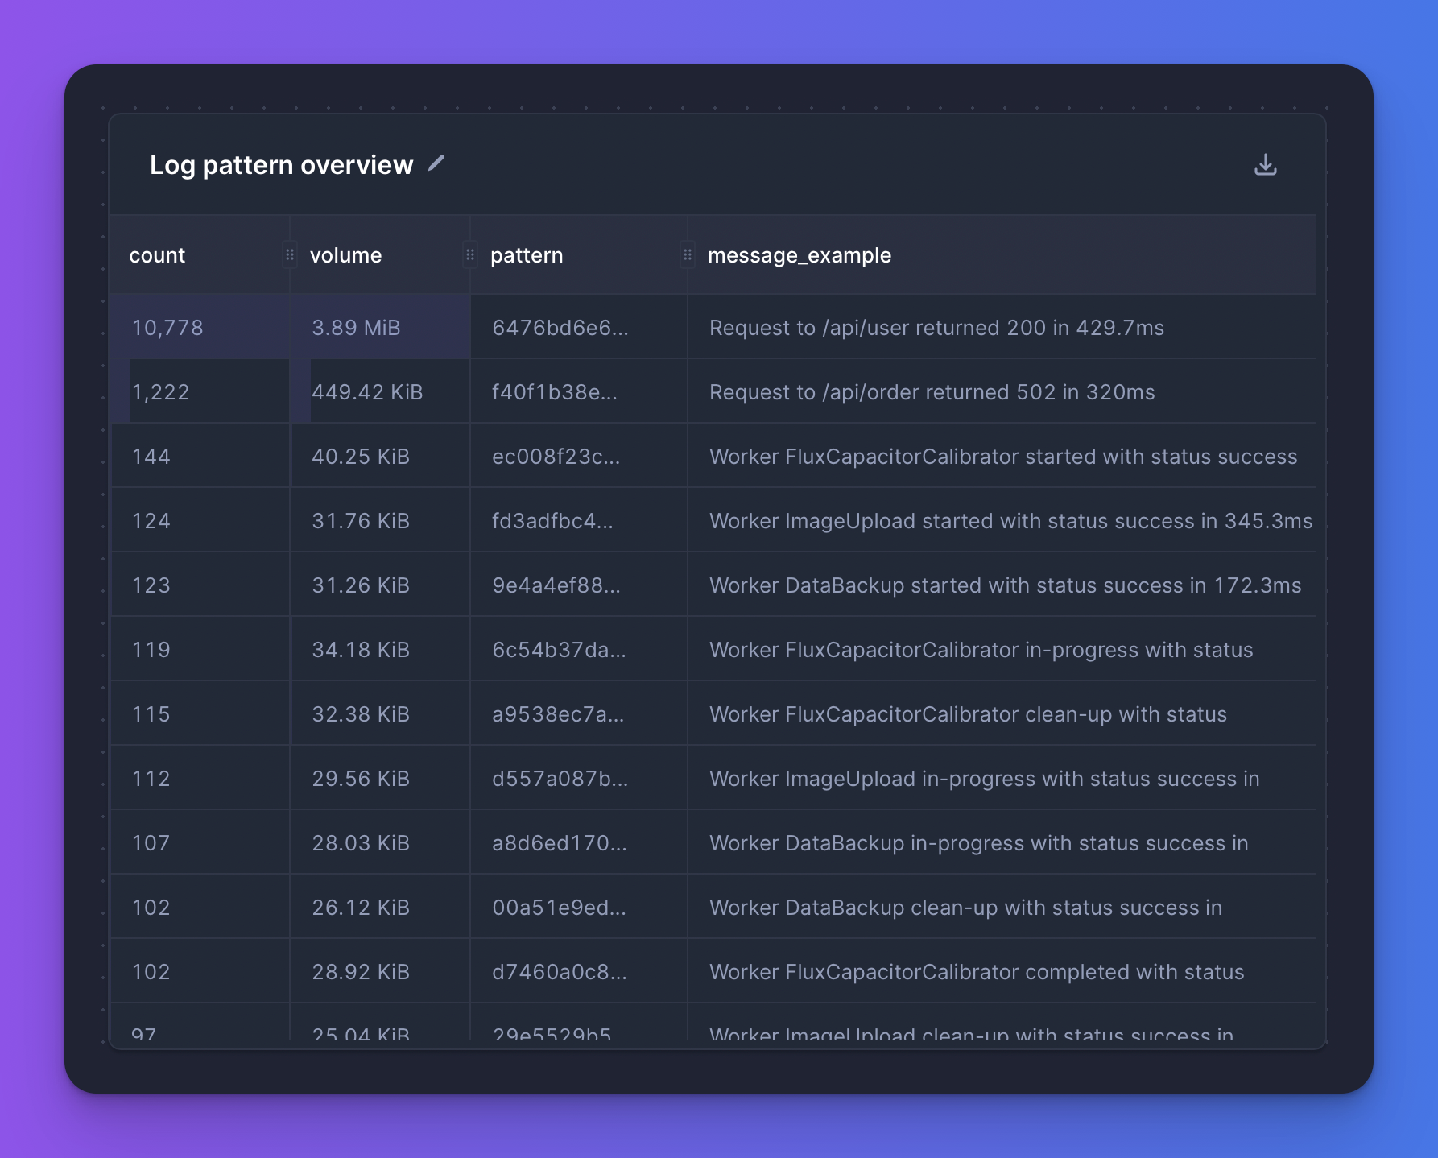Download the log pattern table
The width and height of the screenshot is (1438, 1158).
click(x=1265, y=164)
